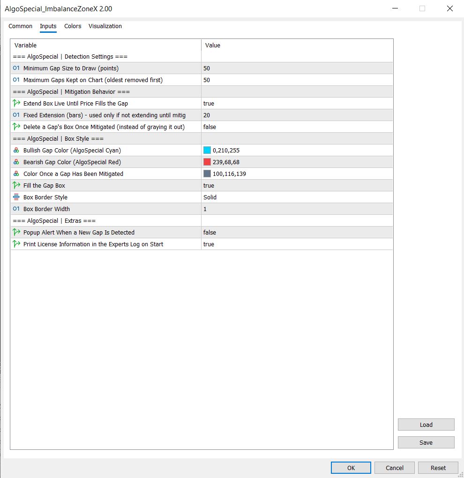
Task: Select Box Border Width label
Action: click(46, 209)
